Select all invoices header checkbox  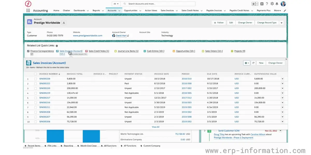(35, 74)
